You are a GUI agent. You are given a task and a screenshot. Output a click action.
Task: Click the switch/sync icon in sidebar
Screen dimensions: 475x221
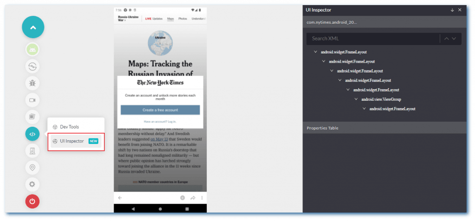(32, 67)
